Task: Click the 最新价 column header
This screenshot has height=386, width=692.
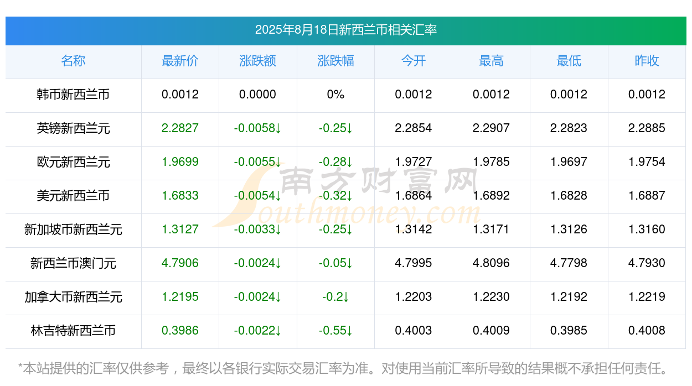Action: click(x=180, y=61)
